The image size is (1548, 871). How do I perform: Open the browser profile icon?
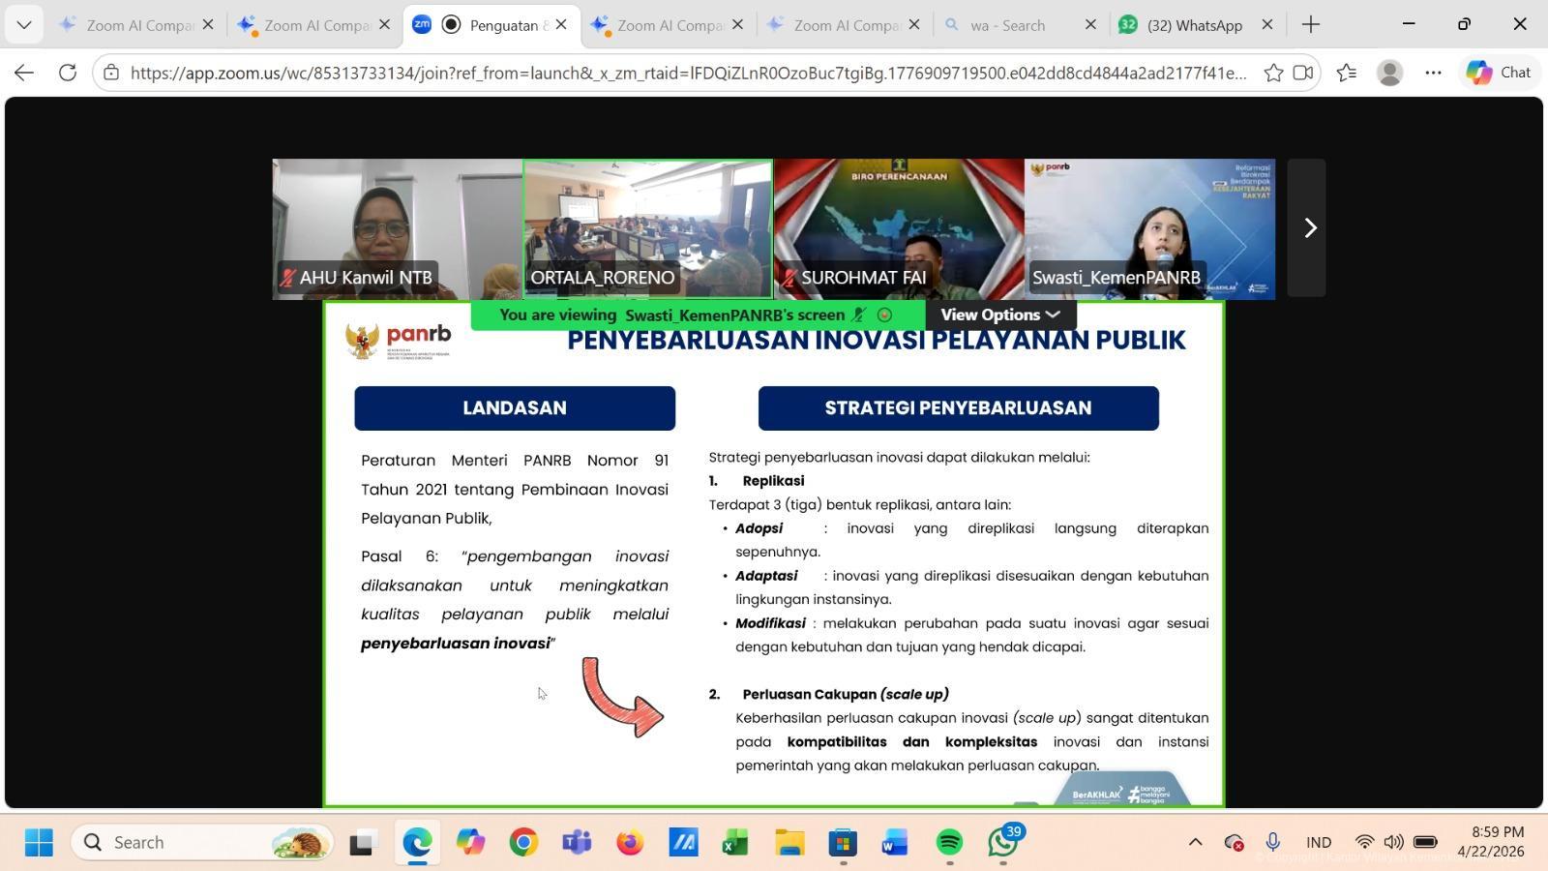click(x=1389, y=73)
